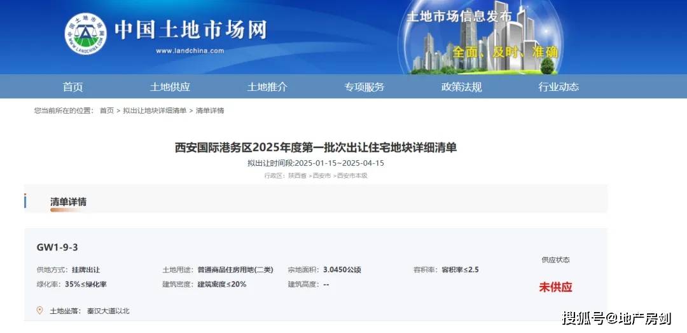Open the GW1-9-3 parcel heading

point(57,247)
